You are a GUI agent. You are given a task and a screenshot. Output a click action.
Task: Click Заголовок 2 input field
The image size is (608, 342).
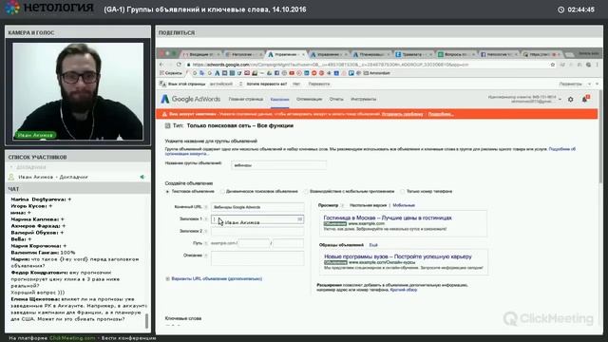pyautogui.click(x=257, y=231)
